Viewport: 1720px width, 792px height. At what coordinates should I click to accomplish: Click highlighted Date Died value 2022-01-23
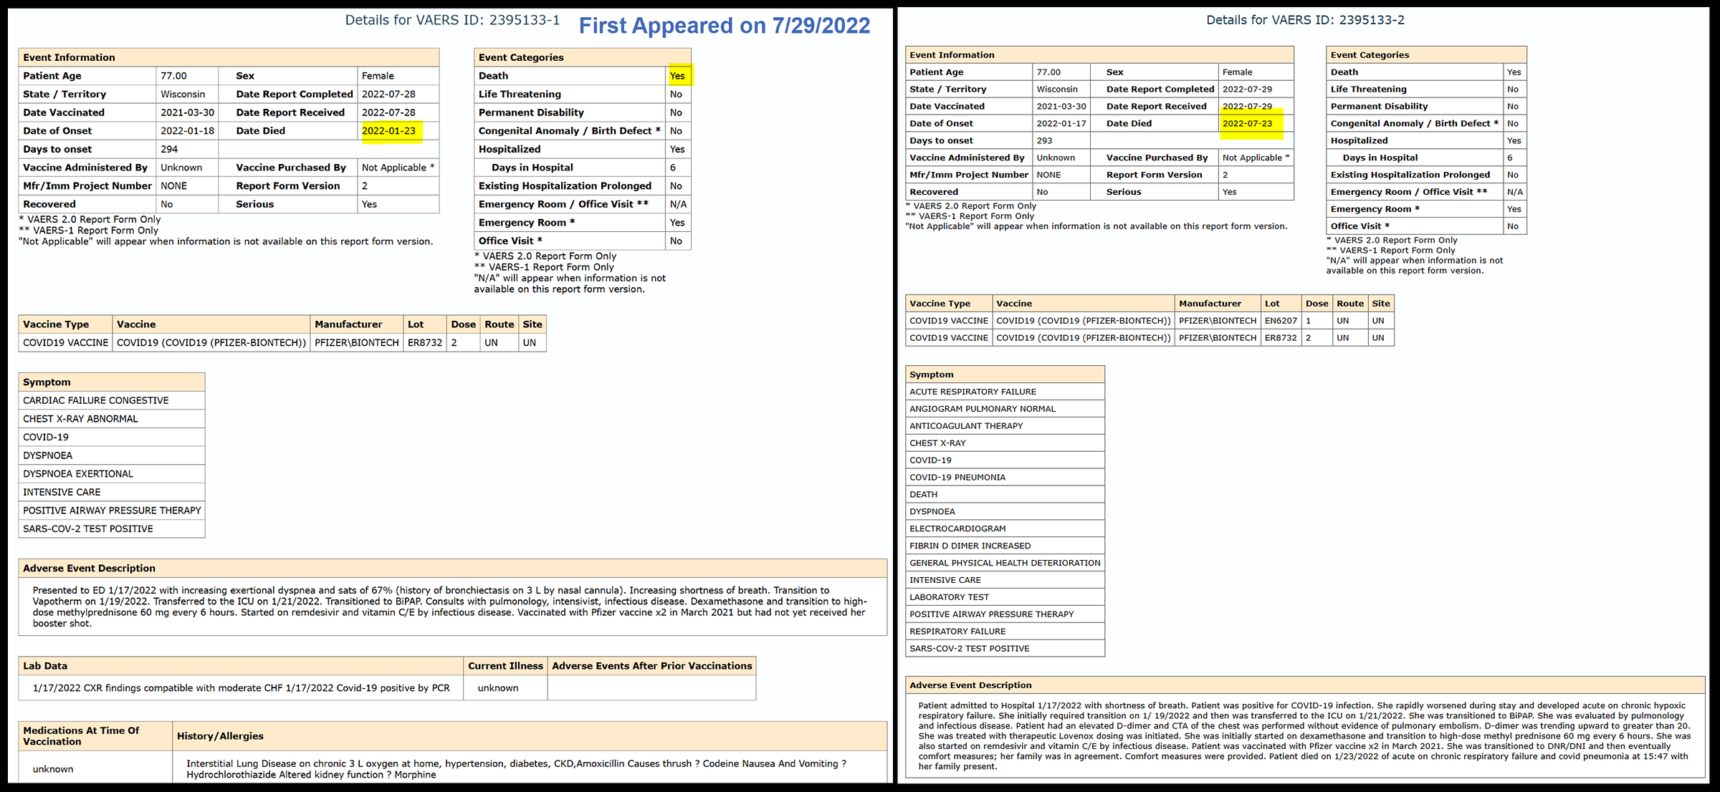(x=388, y=131)
